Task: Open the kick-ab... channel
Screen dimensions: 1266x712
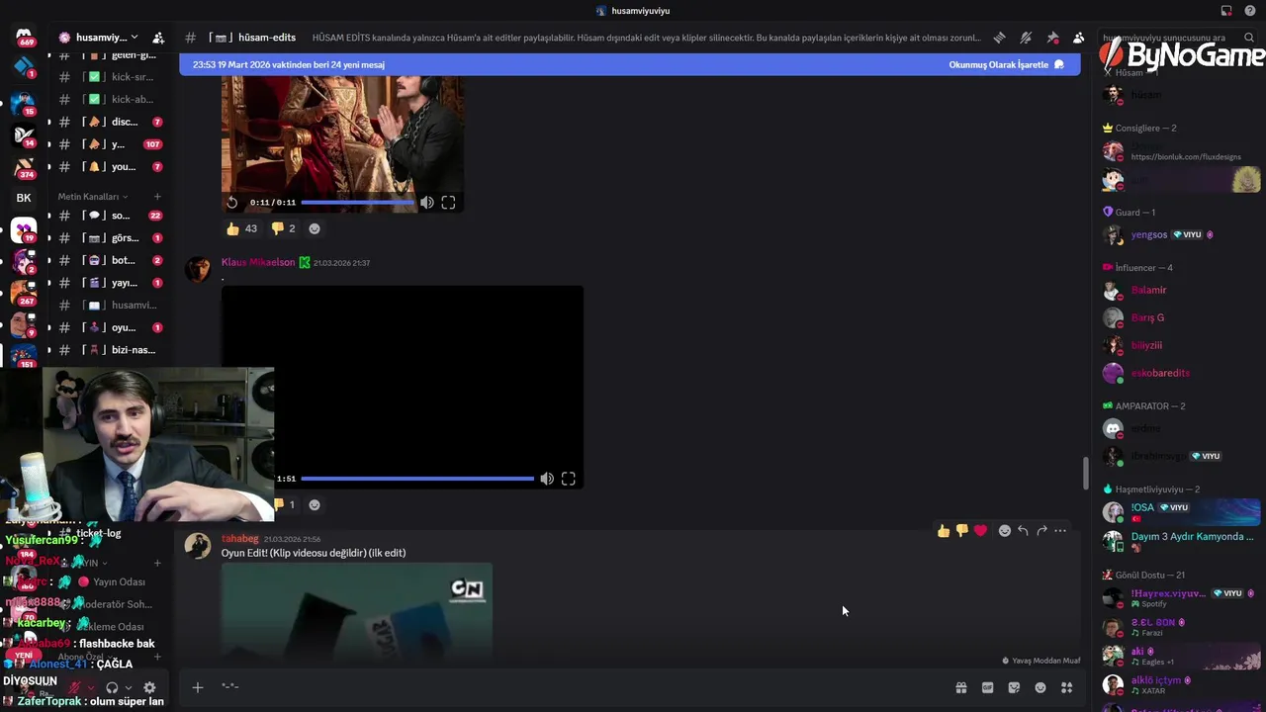Action: click(111, 99)
